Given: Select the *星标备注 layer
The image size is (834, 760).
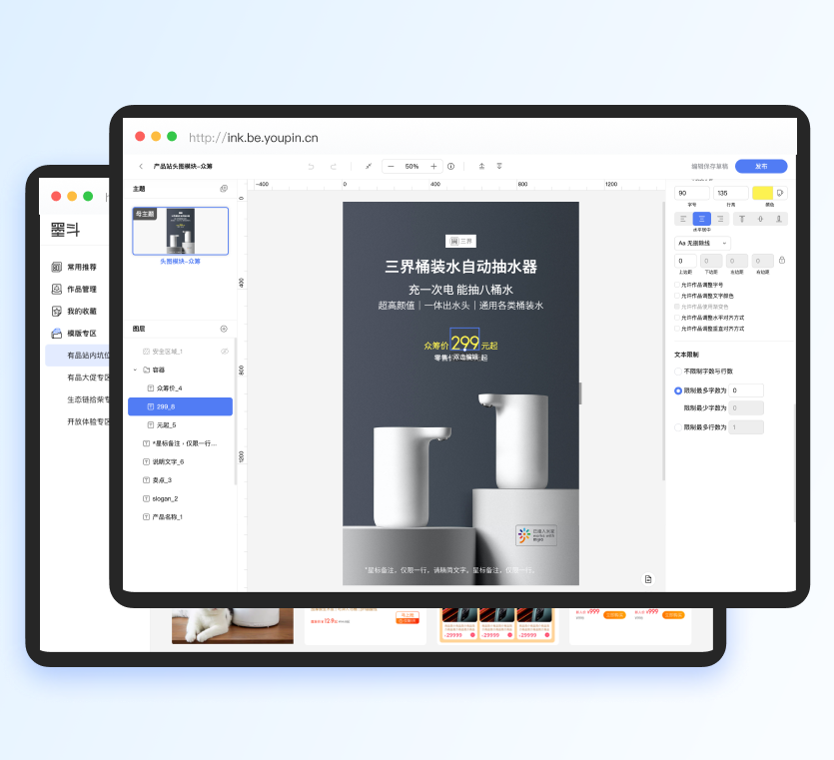Looking at the screenshot, I should pos(181,443).
